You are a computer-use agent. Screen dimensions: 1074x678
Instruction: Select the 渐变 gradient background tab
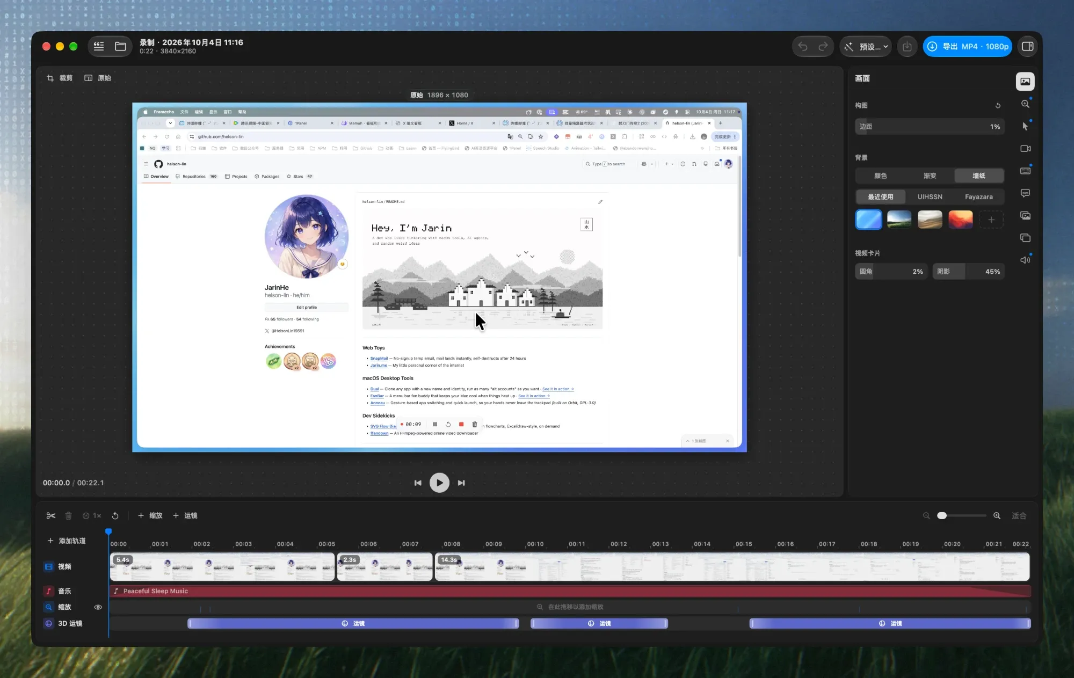[930, 176]
